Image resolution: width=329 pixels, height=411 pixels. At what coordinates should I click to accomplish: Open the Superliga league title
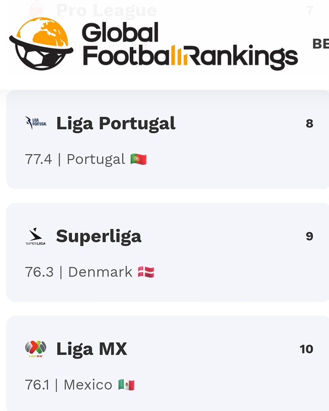point(99,236)
